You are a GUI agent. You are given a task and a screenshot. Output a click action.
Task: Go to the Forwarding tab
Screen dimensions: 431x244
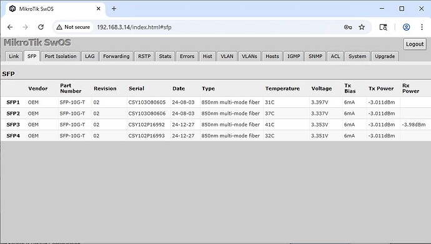pyautogui.click(x=116, y=56)
